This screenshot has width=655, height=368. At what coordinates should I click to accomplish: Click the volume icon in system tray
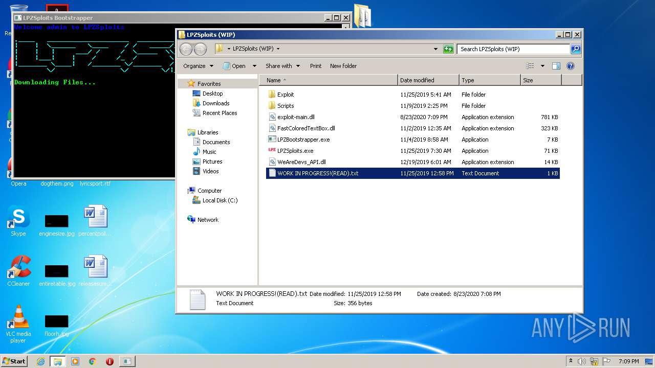(582, 361)
